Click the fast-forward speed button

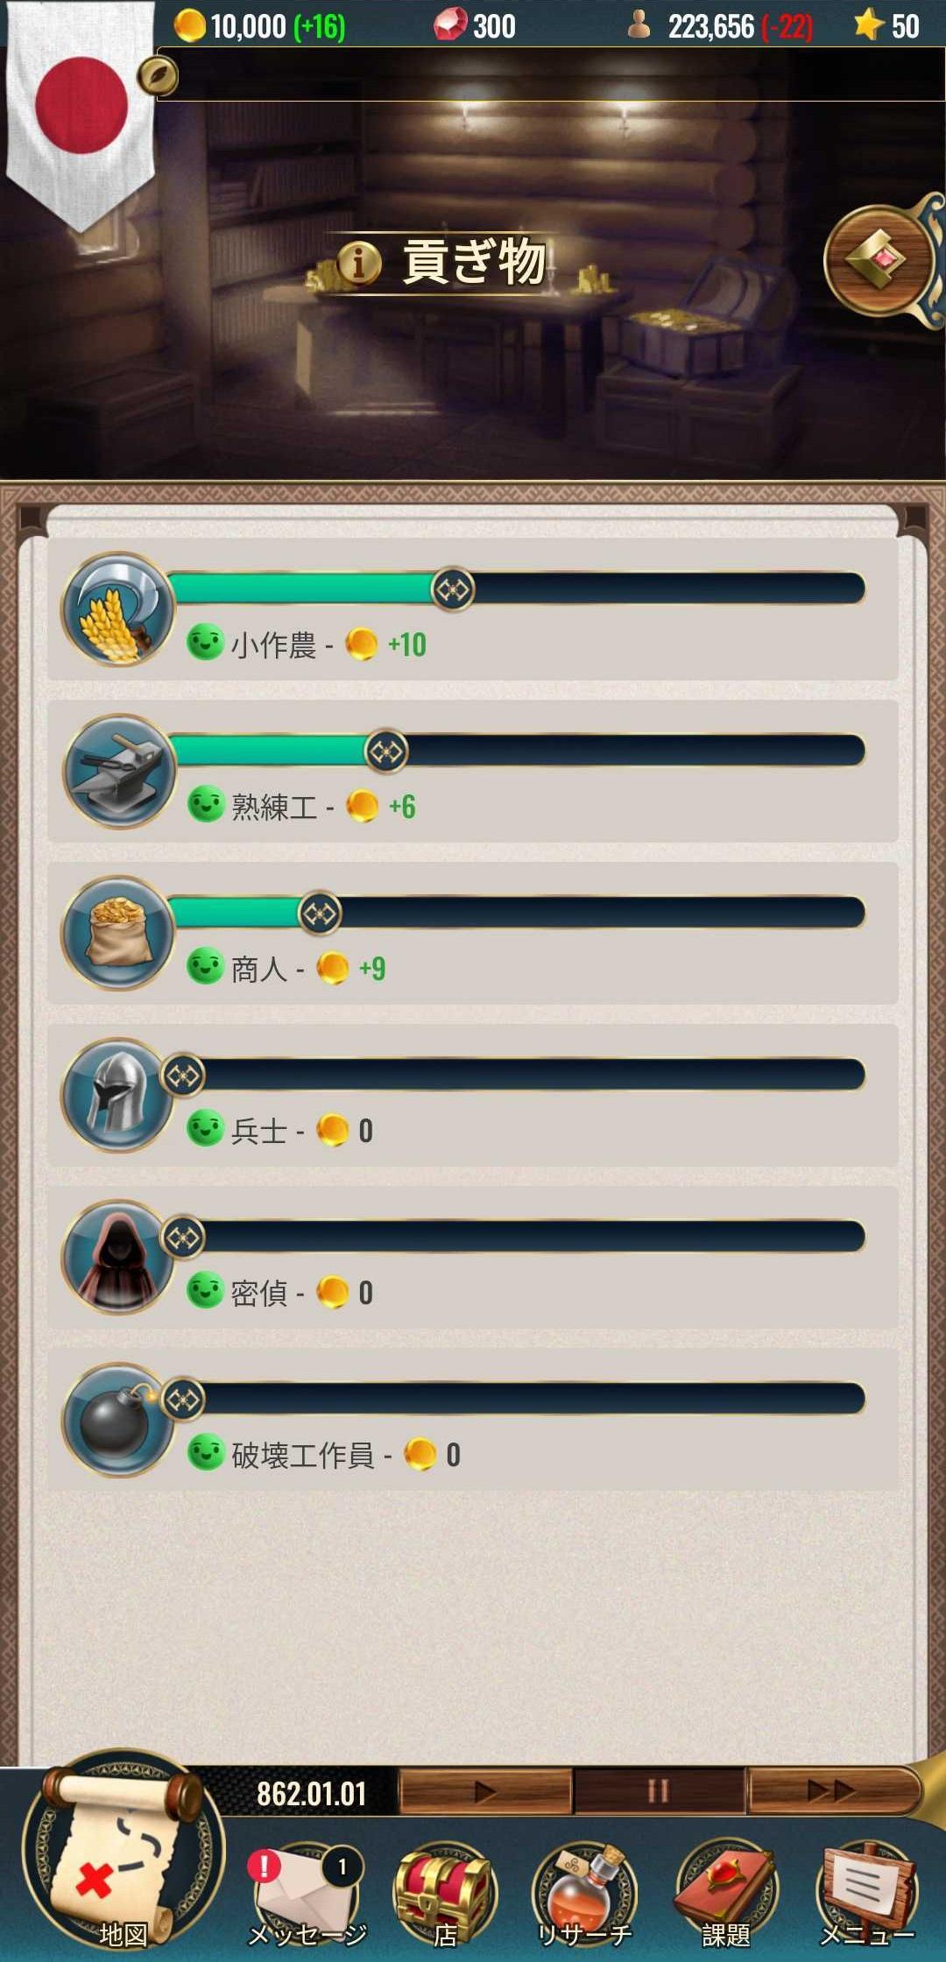coord(832,1791)
